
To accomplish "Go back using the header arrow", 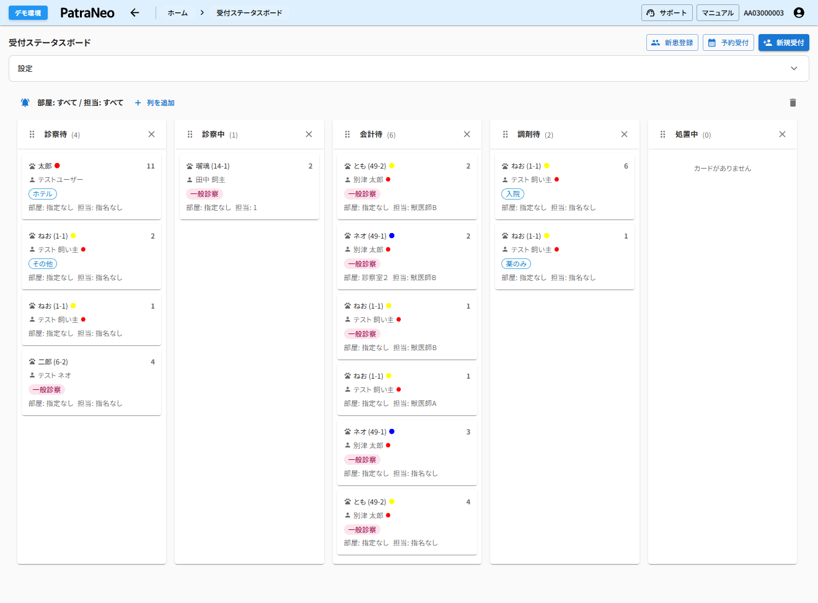I will point(134,13).
